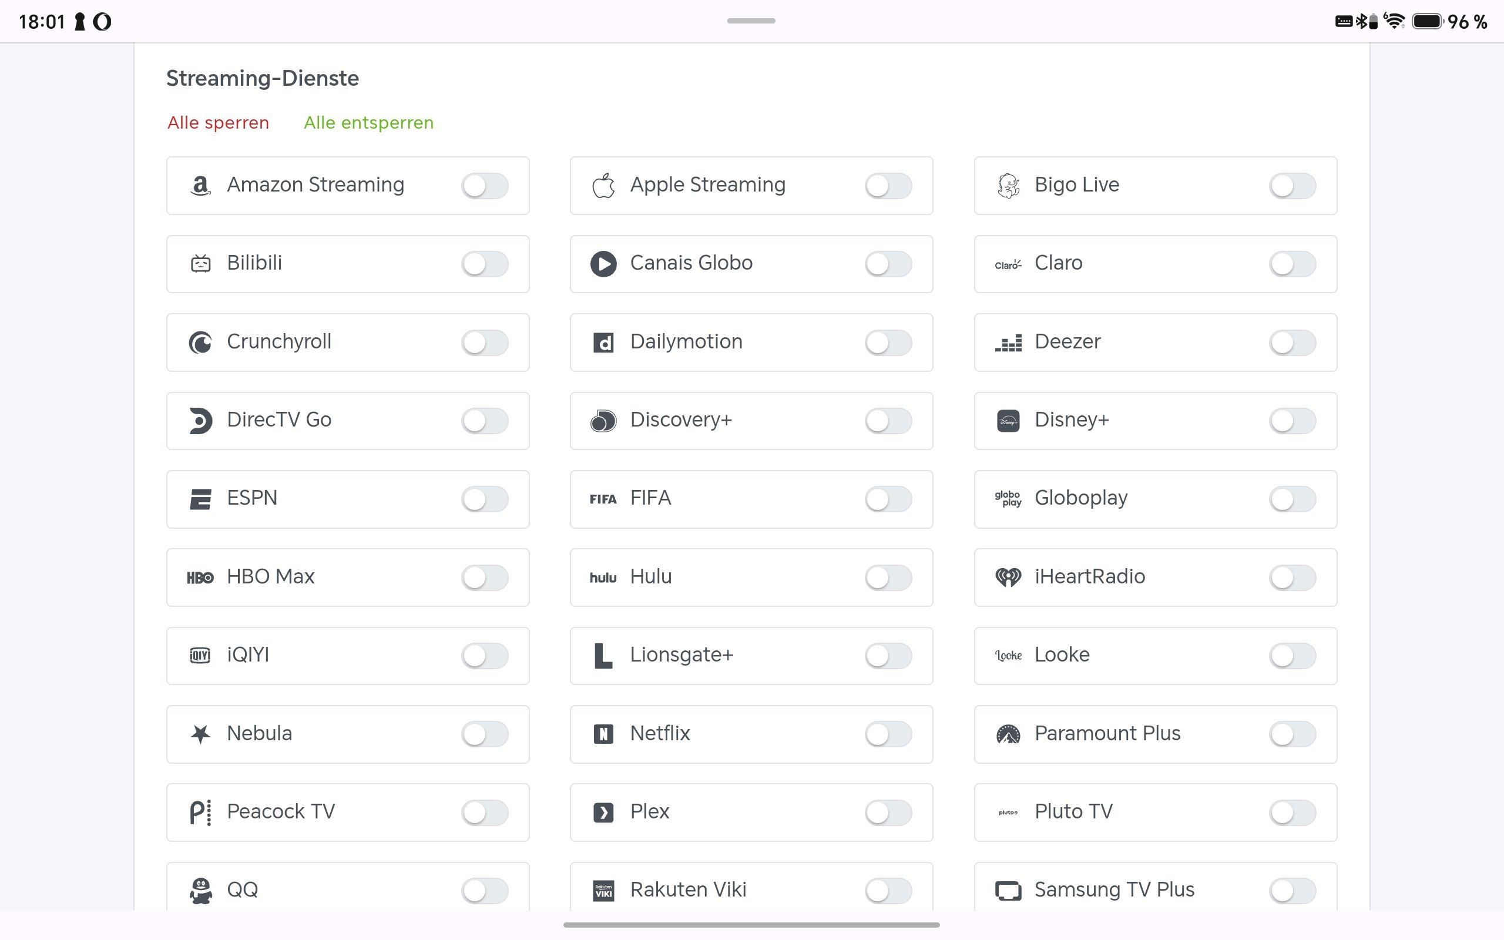Toggle the Pluto TV switch

[1292, 813]
